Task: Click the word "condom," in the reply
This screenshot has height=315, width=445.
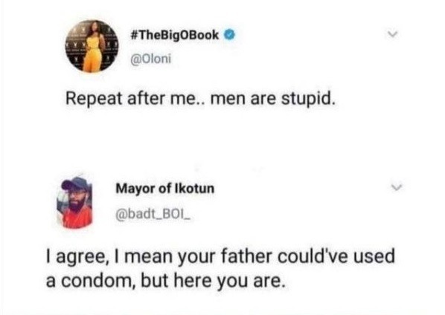Action: tap(97, 281)
